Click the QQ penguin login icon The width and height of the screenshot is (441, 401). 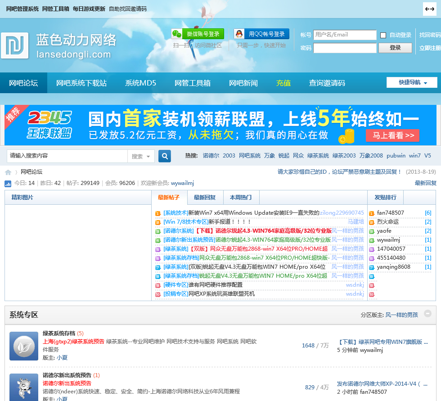pos(239,34)
